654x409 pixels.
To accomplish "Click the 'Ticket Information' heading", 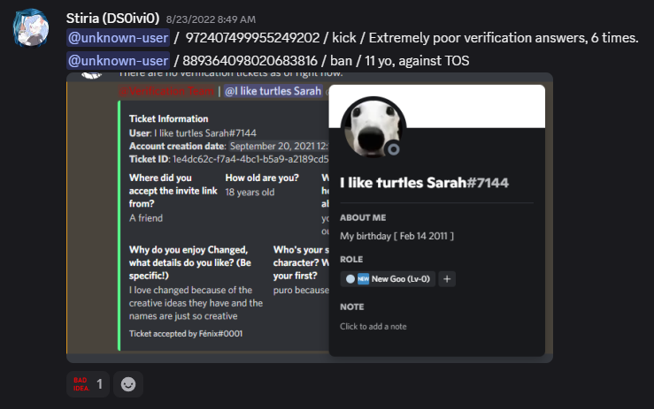I will (168, 119).
